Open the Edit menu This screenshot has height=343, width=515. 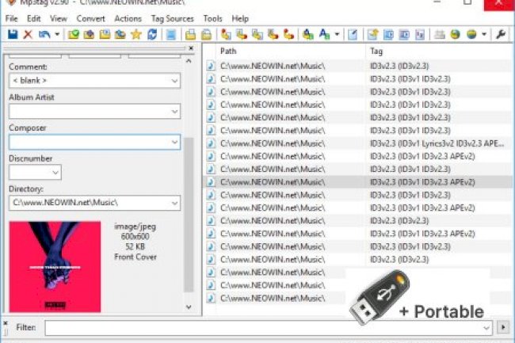click(34, 19)
